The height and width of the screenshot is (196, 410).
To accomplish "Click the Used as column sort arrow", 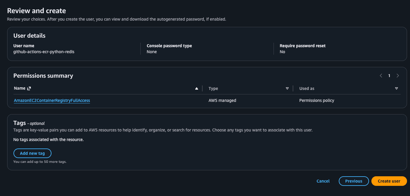I will pos(397,88).
